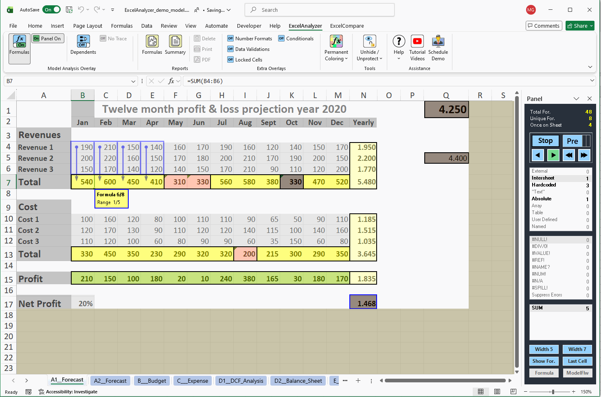Viewport: 601px width, 397px height.
Task: Toggle the Panel On switch
Action: click(48, 39)
